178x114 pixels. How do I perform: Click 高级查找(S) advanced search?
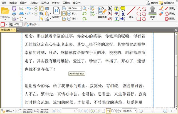167,3
